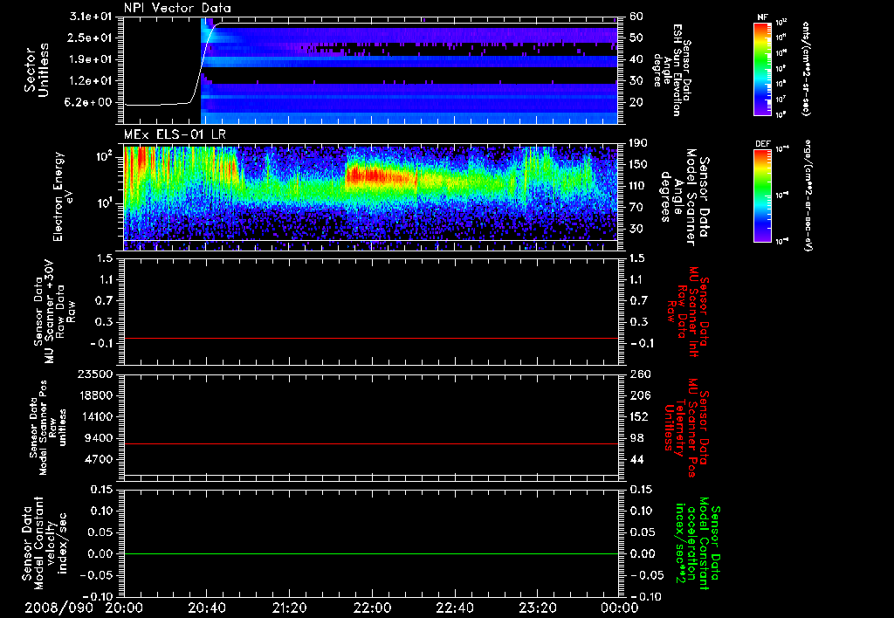Click the 6.2e+00 sector tick value
The height and width of the screenshot is (618, 894).
90,103
